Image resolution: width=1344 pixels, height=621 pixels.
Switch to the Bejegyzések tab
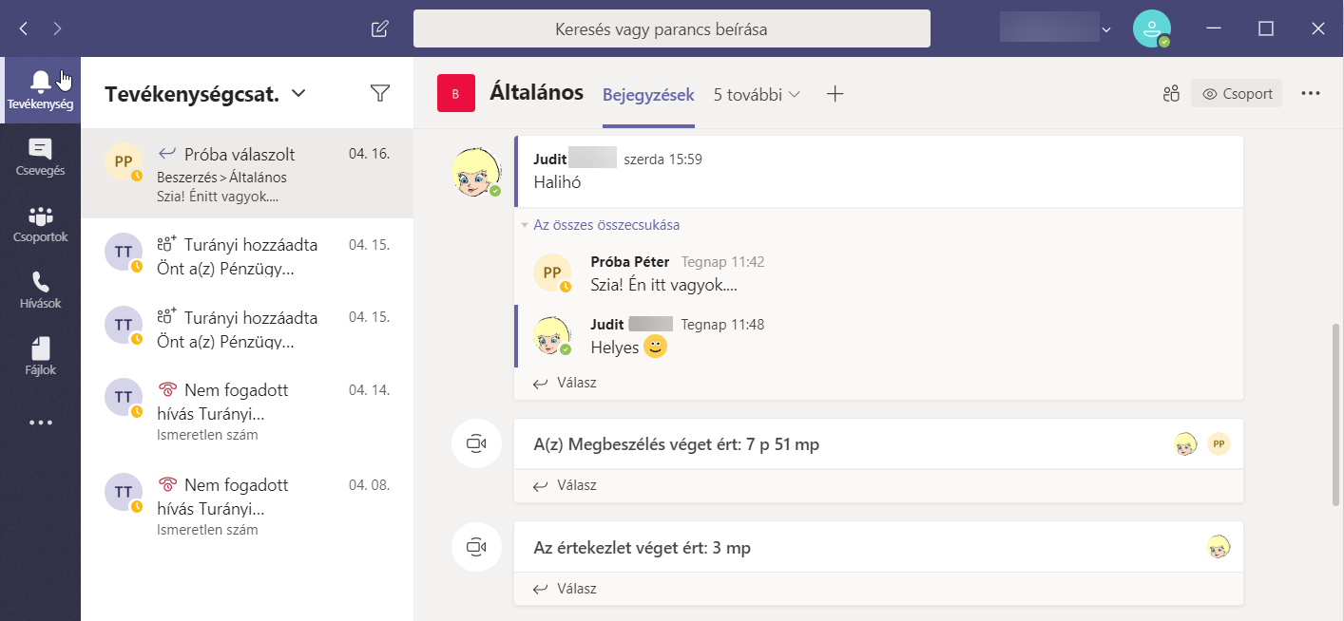pyautogui.click(x=648, y=95)
